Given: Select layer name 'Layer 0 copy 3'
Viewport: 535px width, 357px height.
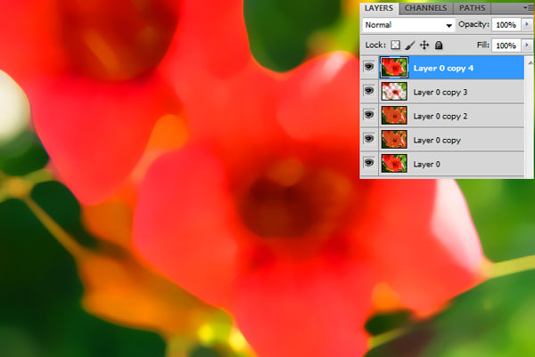Looking at the screenshot, I should pyautogui.click(x=440, y=93).
